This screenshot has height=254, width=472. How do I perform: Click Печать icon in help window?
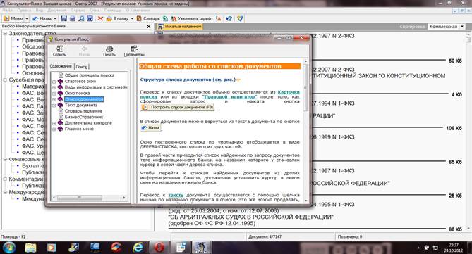pos(109,51)
